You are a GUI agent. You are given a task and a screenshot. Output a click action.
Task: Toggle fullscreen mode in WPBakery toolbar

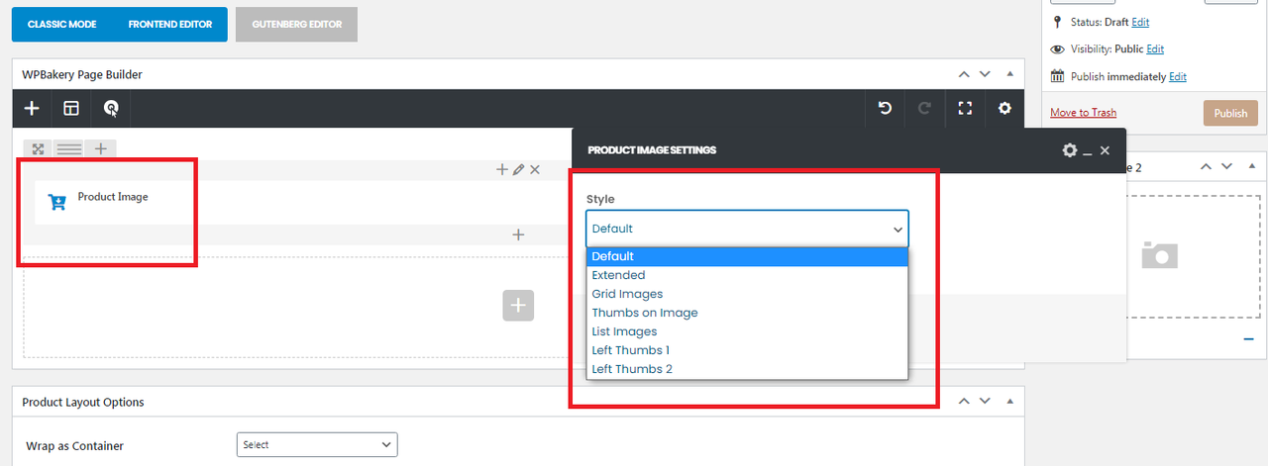[965, 108]
